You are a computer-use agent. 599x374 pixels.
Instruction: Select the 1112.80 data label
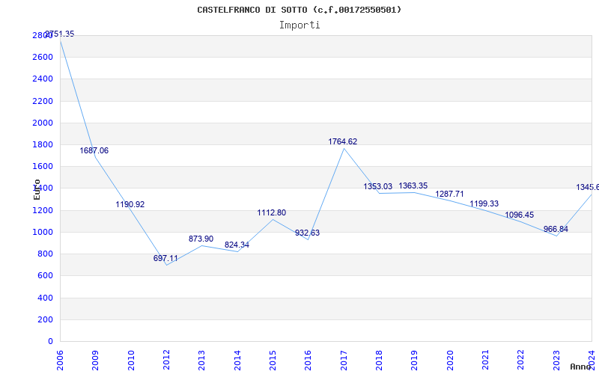pos(272,213)
